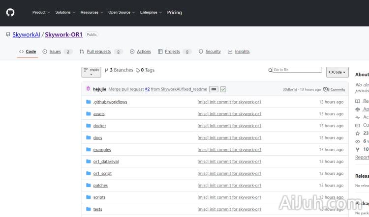Click the stars icon in About sidebar
This screenshot has width=369, height=217.
tap(358, 133)
